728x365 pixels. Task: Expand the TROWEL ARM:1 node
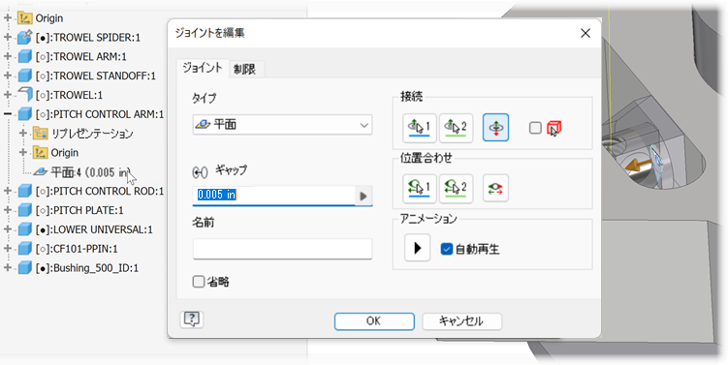click(x=7, y=56)
